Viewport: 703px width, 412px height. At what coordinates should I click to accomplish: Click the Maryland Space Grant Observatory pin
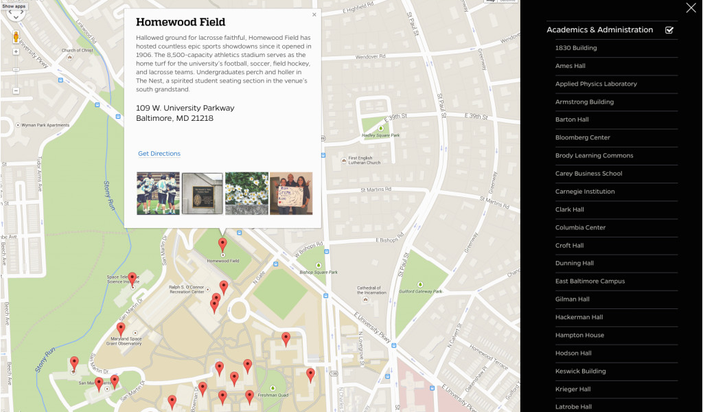click(121, 330)
